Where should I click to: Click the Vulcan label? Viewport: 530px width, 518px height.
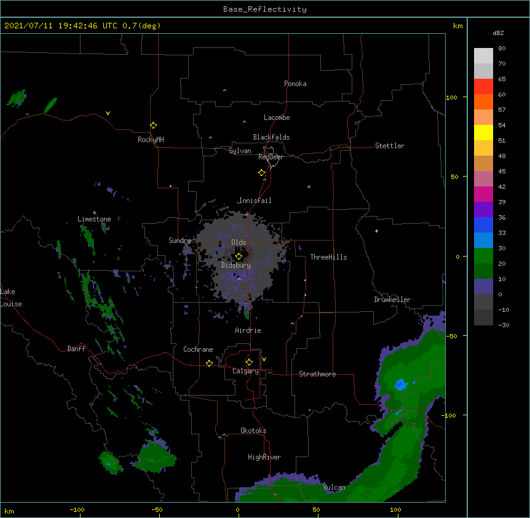tap(334, 487)
